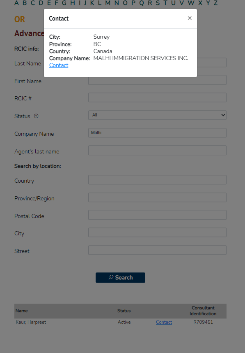
Task: Click the Name column header
Action: (22, 311)
